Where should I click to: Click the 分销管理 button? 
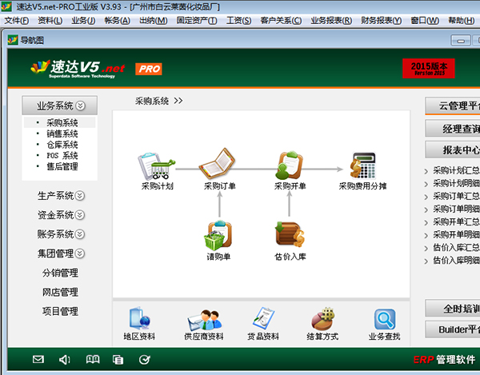pos(60,273)
